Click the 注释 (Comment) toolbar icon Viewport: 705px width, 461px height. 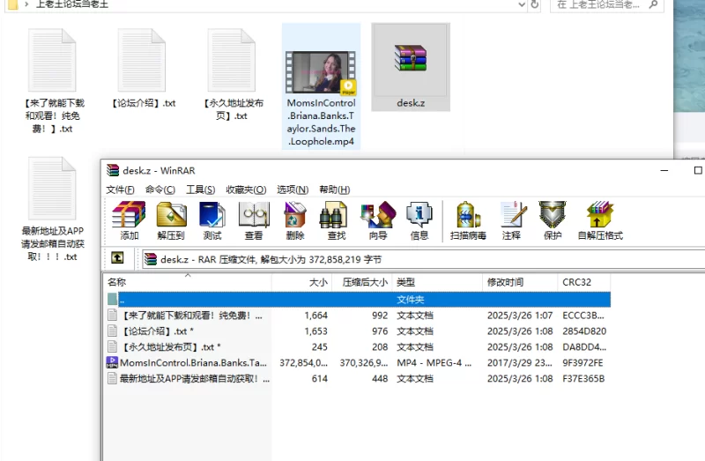point(512,220)
